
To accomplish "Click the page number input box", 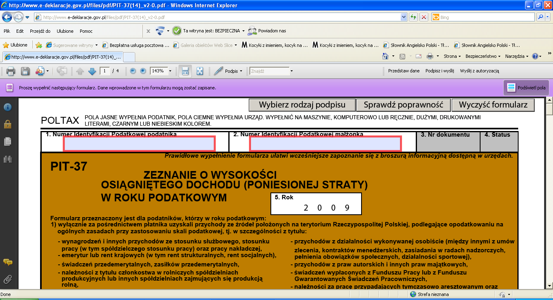I will 105,71.
